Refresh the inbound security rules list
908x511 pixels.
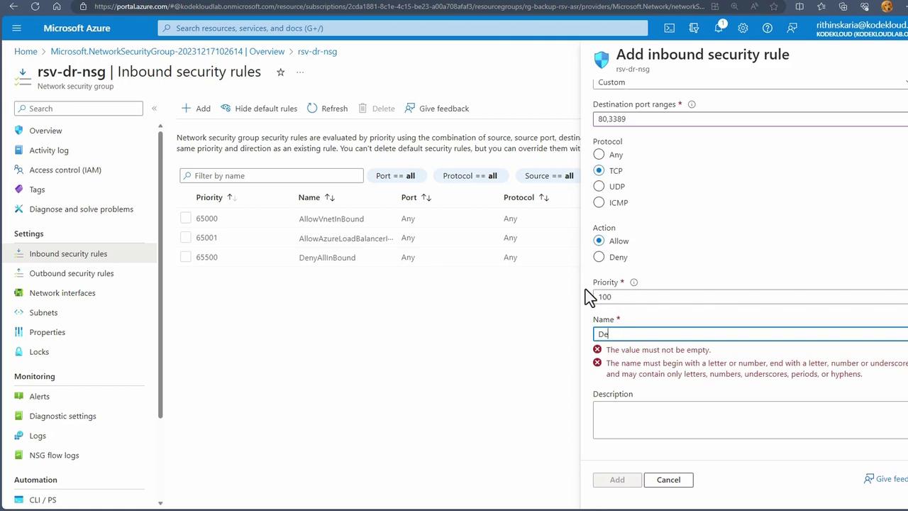327,109
